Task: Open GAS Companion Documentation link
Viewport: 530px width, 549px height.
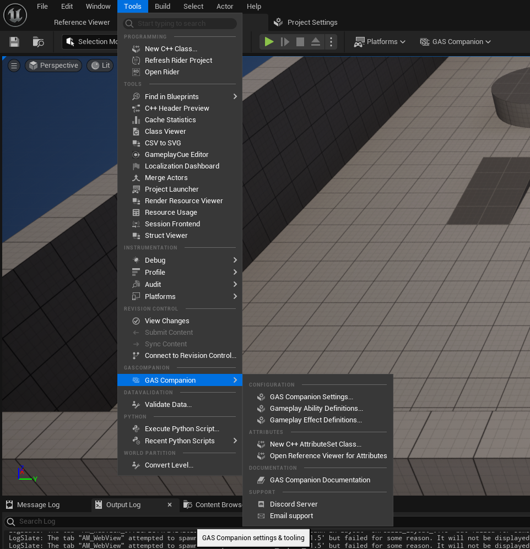Action: [x=318, y=480]
